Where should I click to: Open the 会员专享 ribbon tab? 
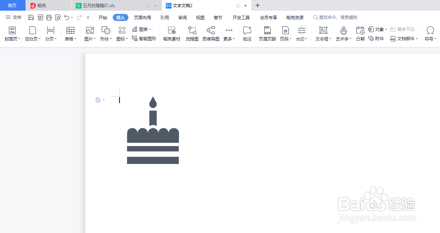269,17
